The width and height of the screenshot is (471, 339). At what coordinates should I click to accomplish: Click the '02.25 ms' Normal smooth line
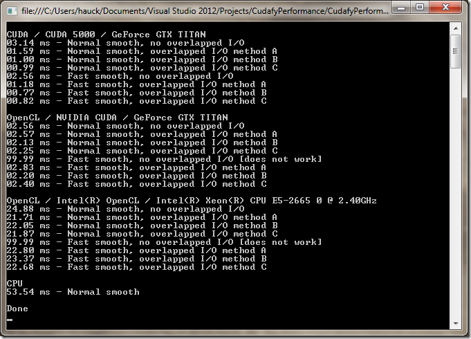(x=142, y=151)
